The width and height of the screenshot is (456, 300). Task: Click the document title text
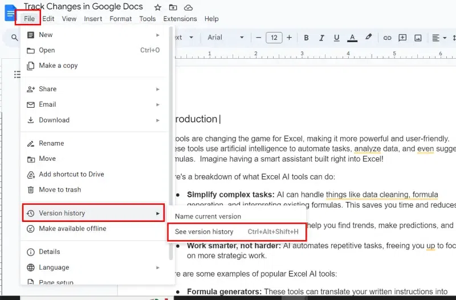pyautogui.click(x=83, y=7)
